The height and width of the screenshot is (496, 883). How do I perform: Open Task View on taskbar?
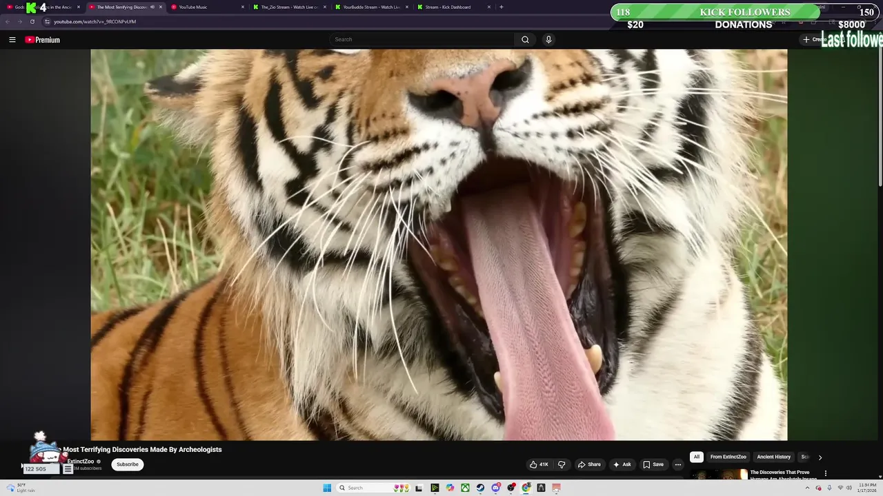(419, 488)
